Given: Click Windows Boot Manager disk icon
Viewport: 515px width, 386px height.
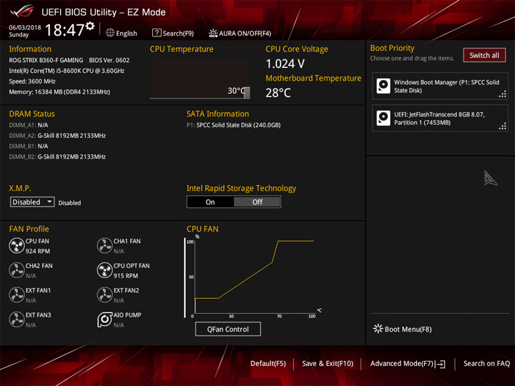Looking at the screenshot, I should [x=383, y=86].
